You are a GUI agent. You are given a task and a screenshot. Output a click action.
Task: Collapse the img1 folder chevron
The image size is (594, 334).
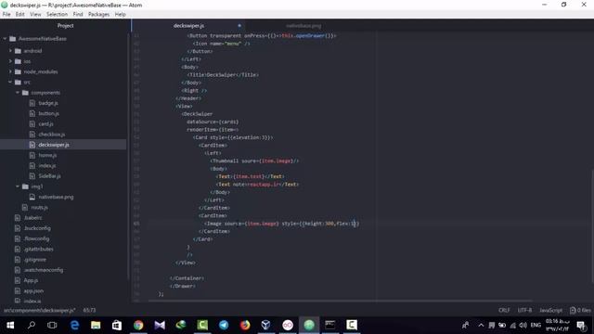pos(18,186)
